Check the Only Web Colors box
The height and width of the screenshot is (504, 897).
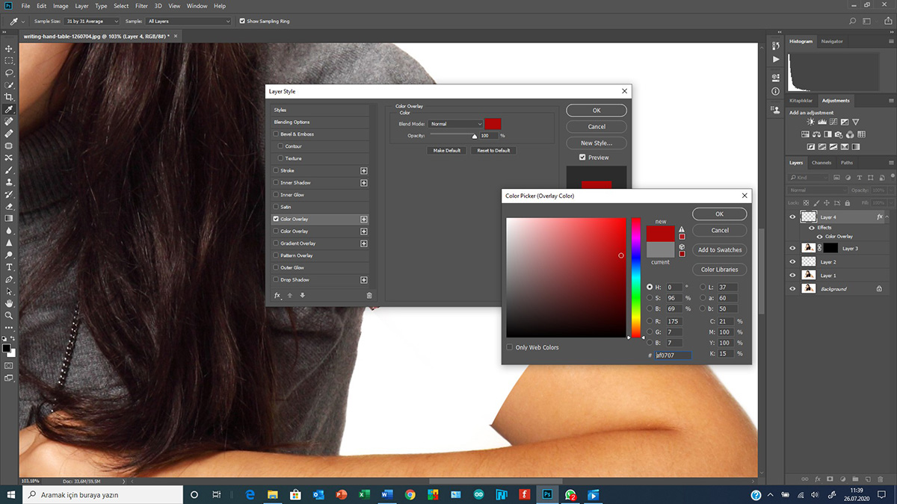coord(510,347)
